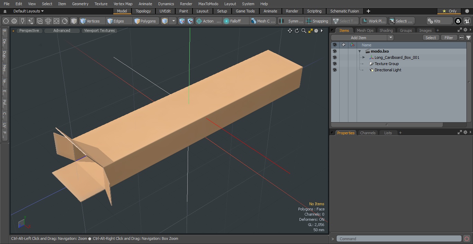This screenshot has width=473, height=244.
Task: Select the Polygons selection mode
Action: point(145,21)
